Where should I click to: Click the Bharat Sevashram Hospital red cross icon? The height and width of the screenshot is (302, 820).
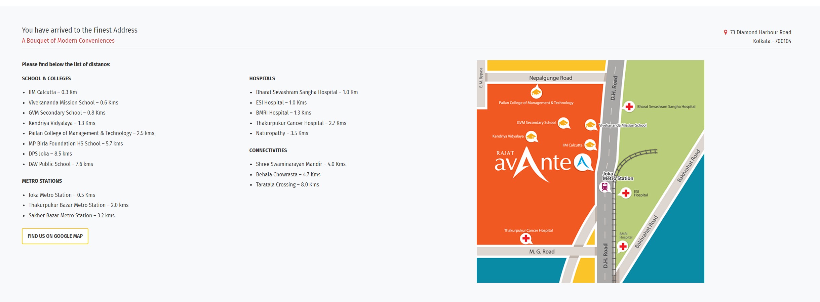click(629, 106)
